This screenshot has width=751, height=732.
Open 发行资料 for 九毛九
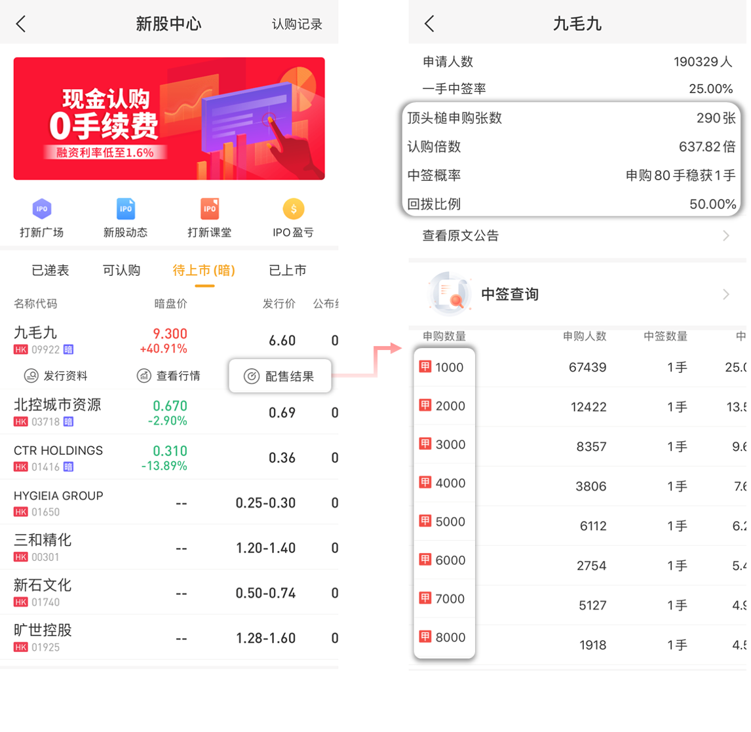pos(56,376)
